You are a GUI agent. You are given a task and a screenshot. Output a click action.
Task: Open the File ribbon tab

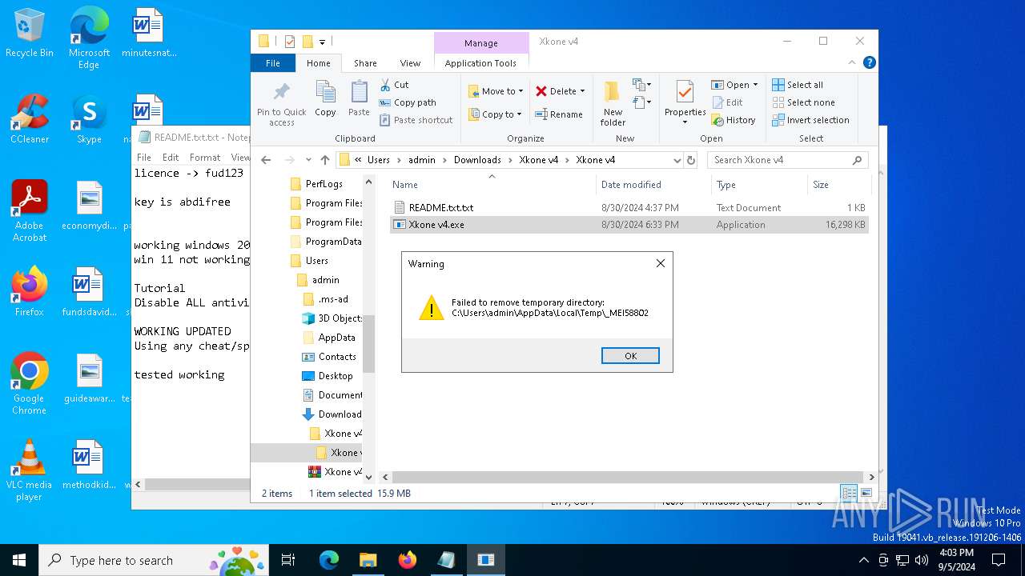coord(273,63)
